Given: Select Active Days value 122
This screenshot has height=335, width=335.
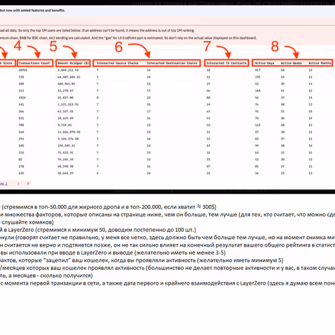Looking at the screenshot, I should pyautogui.click(x=258, y=125).
